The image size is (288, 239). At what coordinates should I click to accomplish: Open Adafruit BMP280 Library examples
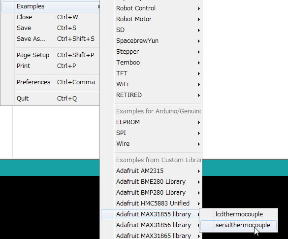(x=152, y=193)
